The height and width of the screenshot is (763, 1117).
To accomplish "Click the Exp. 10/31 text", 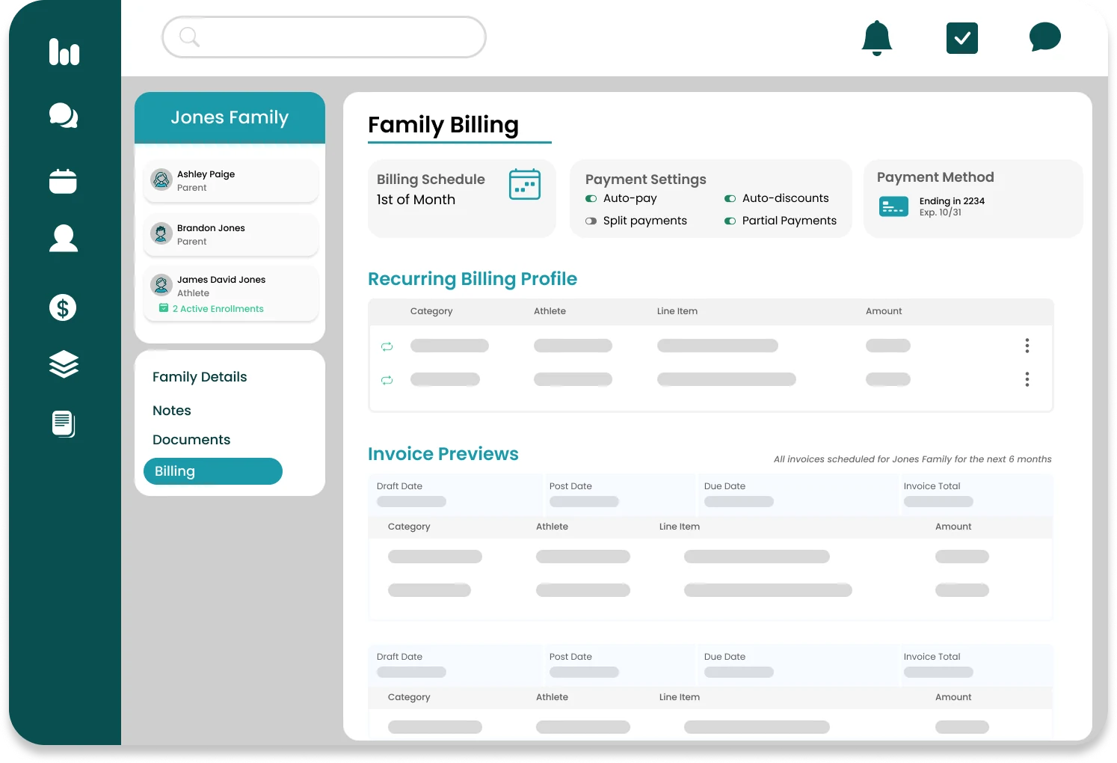I will (941, 212).
